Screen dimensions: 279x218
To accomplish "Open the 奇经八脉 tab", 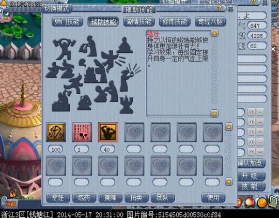I will click(210, 22).
